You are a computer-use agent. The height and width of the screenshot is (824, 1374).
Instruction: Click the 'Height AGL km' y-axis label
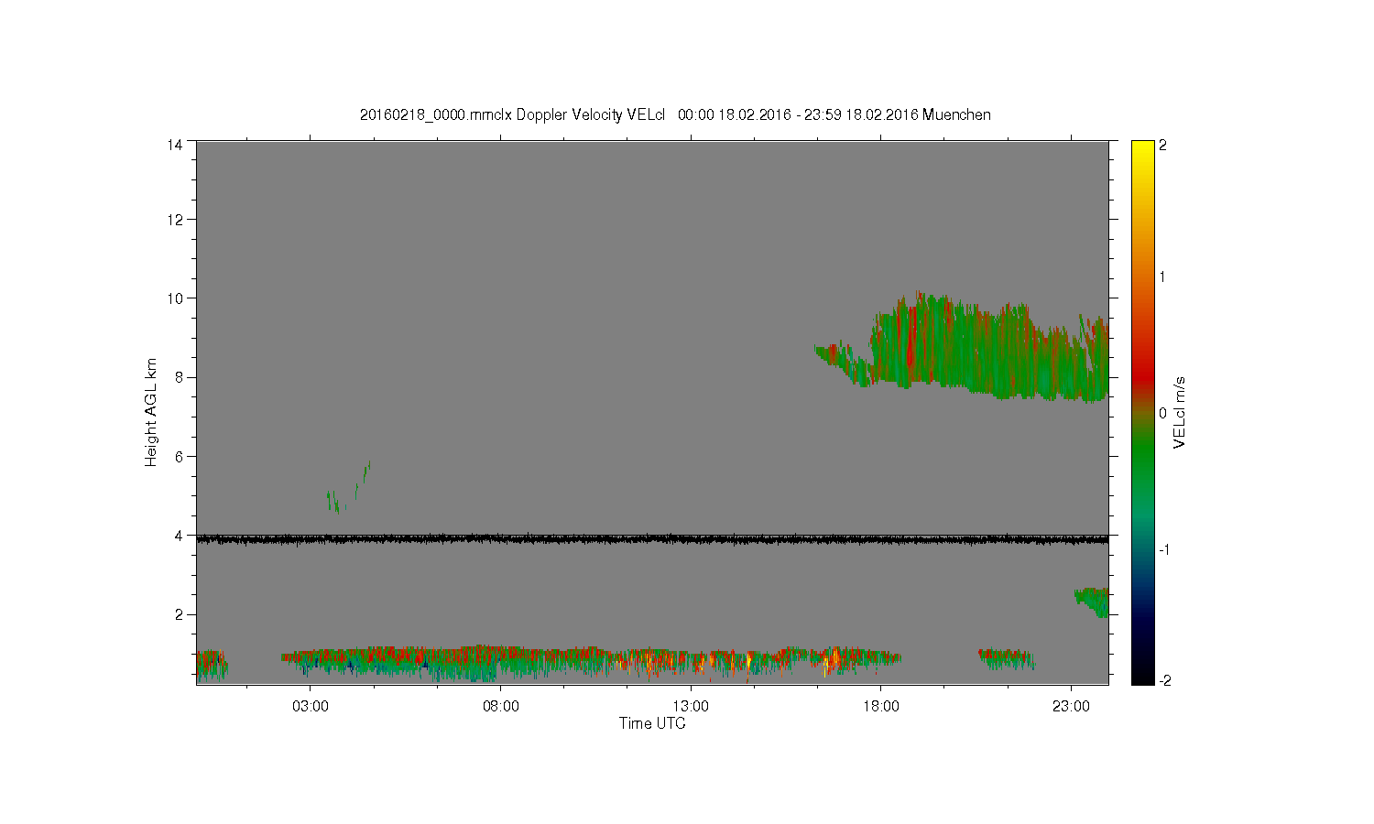click(151, 412)
